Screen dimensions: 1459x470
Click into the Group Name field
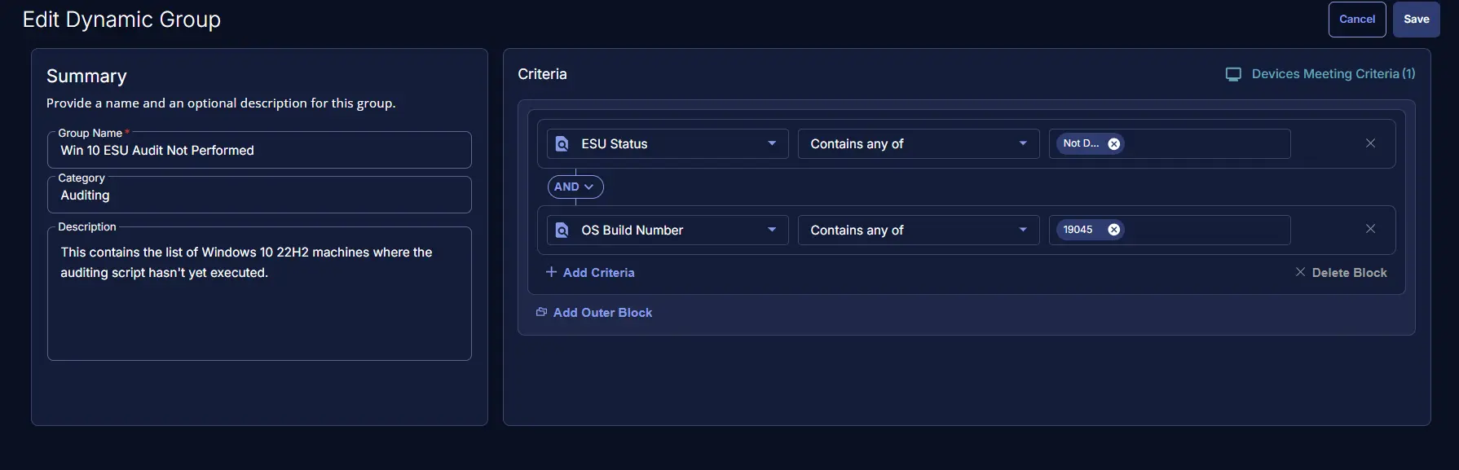(259, 151)
